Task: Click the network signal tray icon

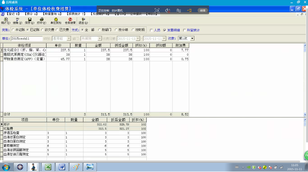Action: (281, 167)
